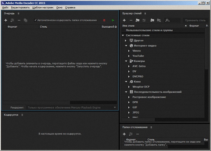Open the Справка menu
This screenshot has width=211, height=151.
pyautogui.click(x=70, y=7)
